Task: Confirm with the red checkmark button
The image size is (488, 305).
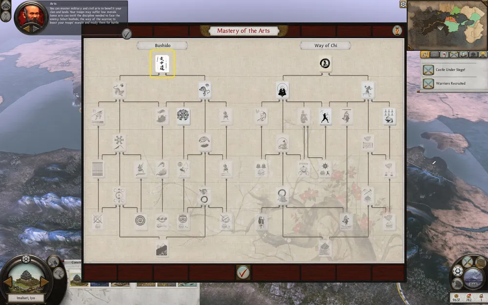Action: [x=243, y=272]
